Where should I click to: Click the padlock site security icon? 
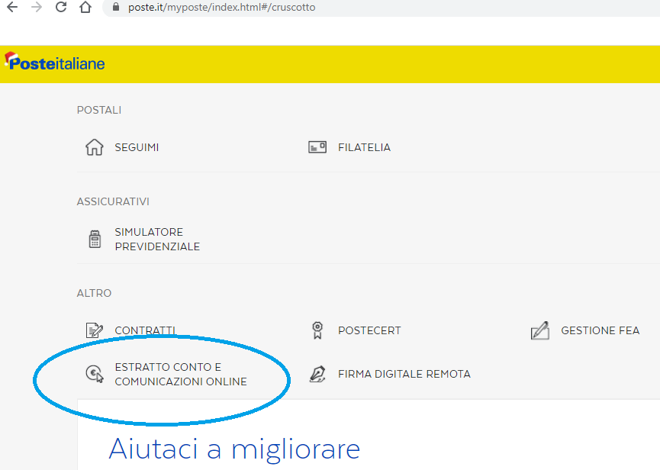click(x=116, y=7)
